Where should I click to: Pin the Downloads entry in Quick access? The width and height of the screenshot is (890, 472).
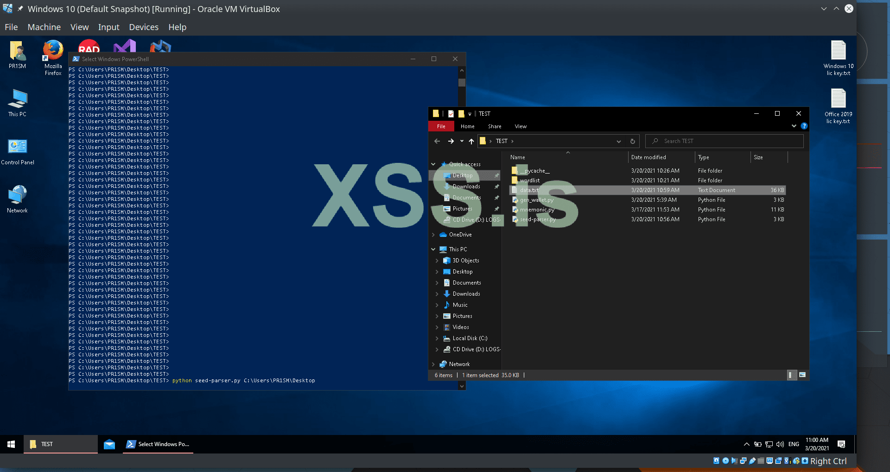coord(496,186)
